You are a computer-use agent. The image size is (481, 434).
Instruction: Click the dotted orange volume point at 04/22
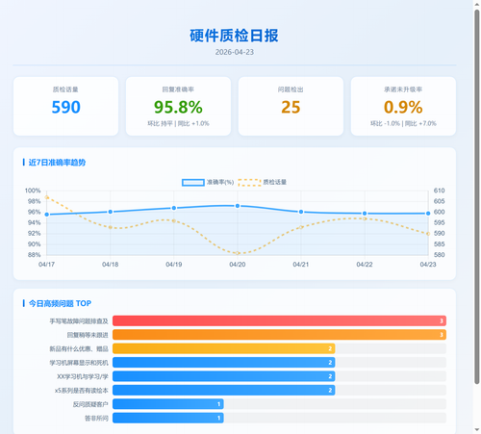tap(365, 218)
